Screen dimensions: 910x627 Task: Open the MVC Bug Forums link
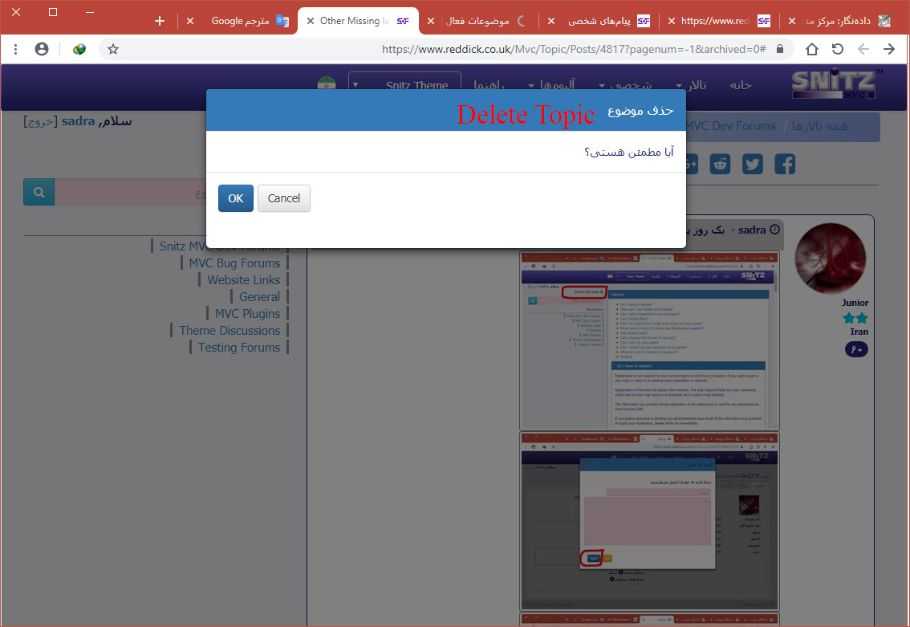(x=234, y=263)
